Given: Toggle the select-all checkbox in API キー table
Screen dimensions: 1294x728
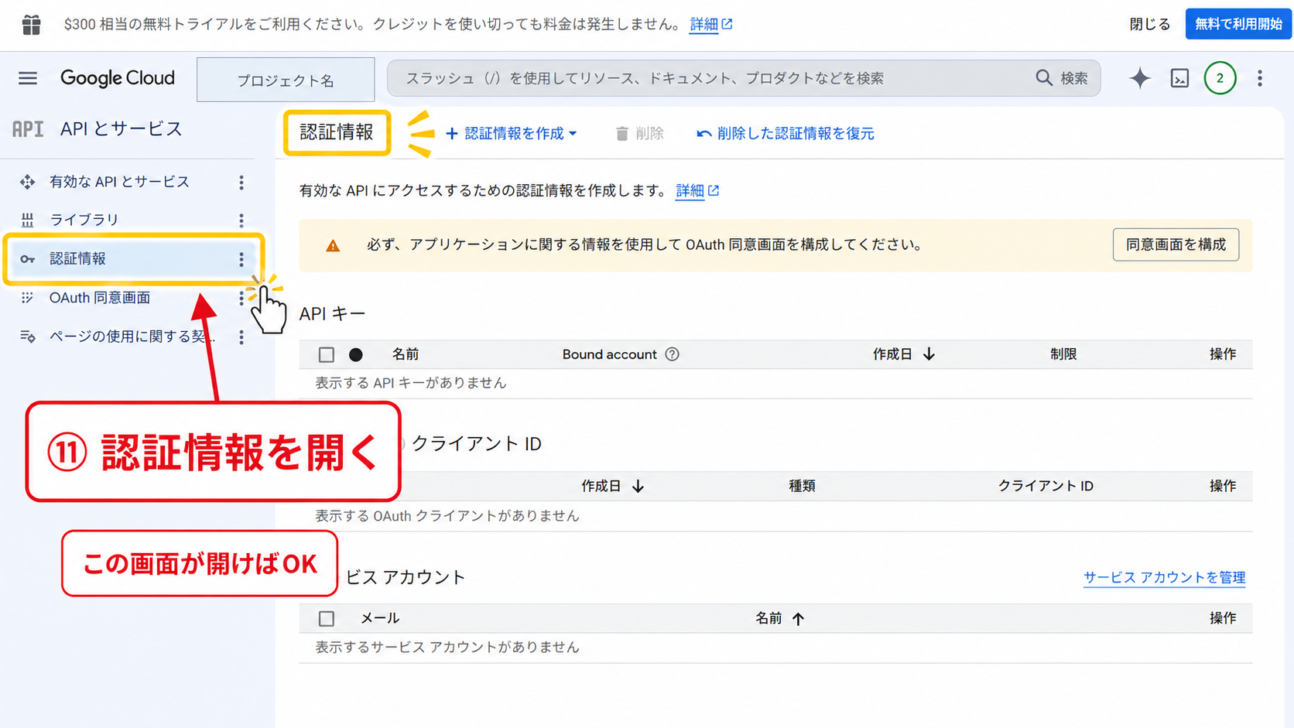Looking at the screenshot, I should 327,355.
